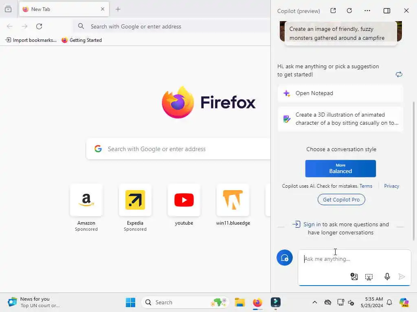Close the New Tab tab
The width and height of the screenshot is (417, 312).
click(102, 9)
